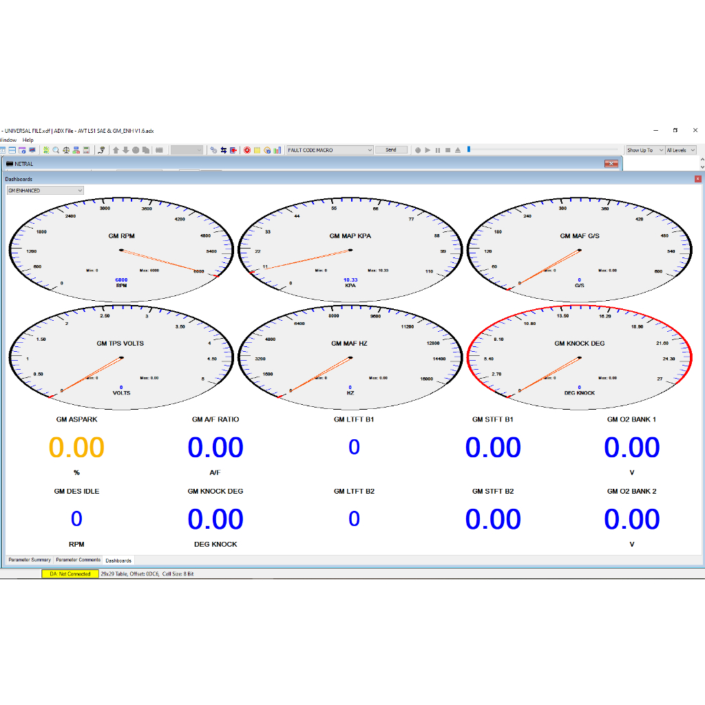Image resolution: width=705 pixels, height=705 pixels.
Task: Click the play triangle playback button
Action: (428, 150)
